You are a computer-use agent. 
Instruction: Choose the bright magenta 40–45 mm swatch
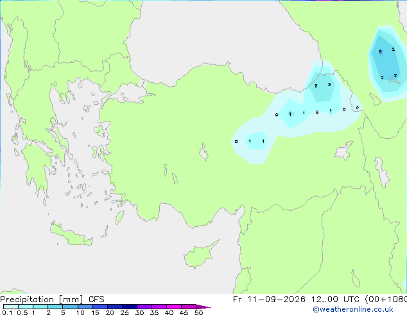pos(174,307)
